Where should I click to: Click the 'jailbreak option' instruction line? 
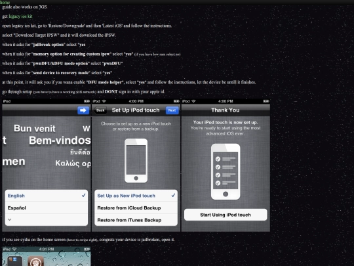[44, 45]
